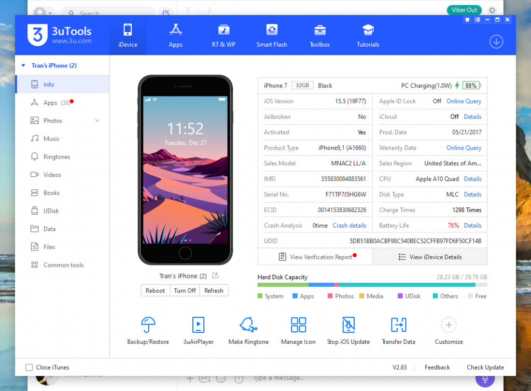Open Common tools in sidebar

(62, 265)
